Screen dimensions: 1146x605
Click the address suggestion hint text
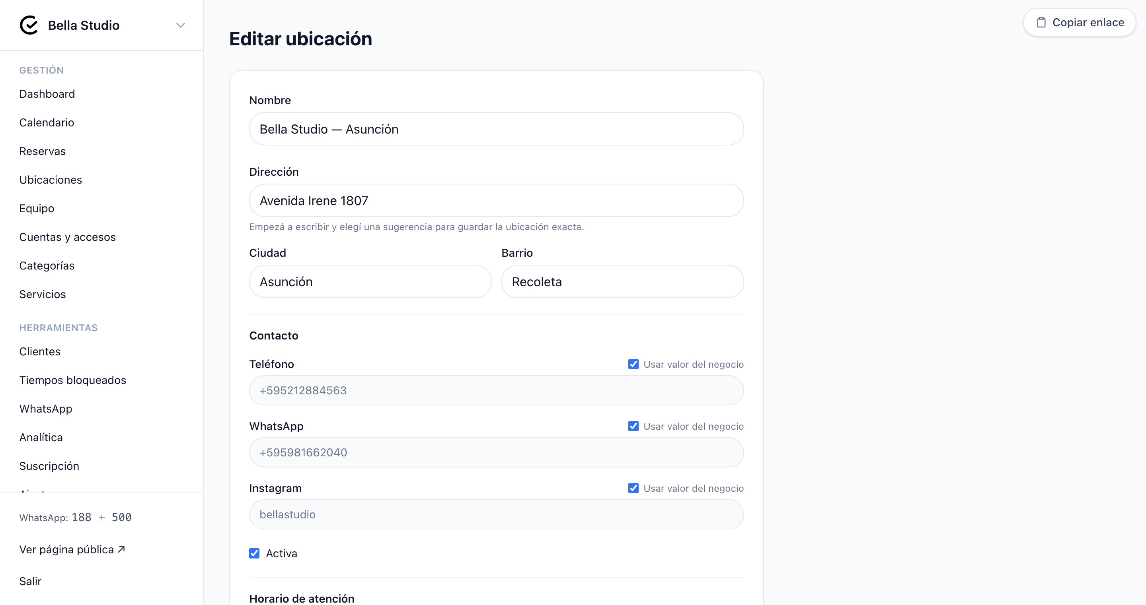[x=416, y=227]
